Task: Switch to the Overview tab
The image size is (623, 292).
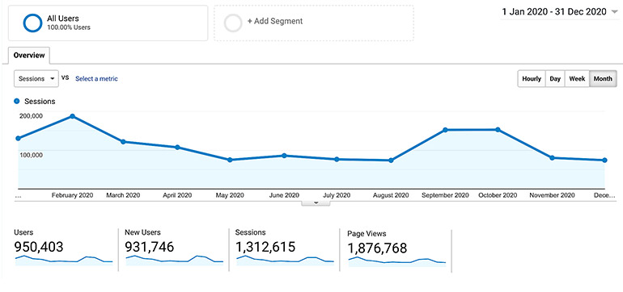Action: coord(29,56)
